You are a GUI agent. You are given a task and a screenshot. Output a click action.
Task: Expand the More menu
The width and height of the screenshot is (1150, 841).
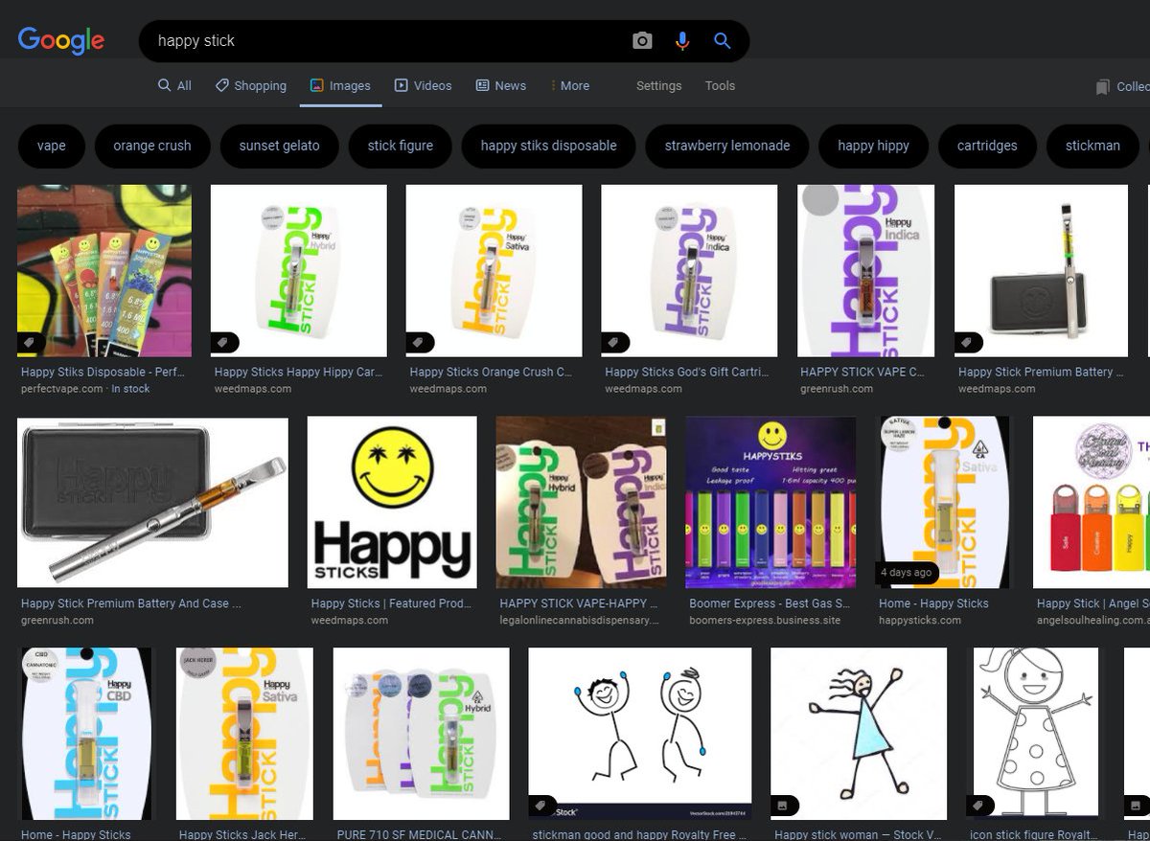click(570, 85)
